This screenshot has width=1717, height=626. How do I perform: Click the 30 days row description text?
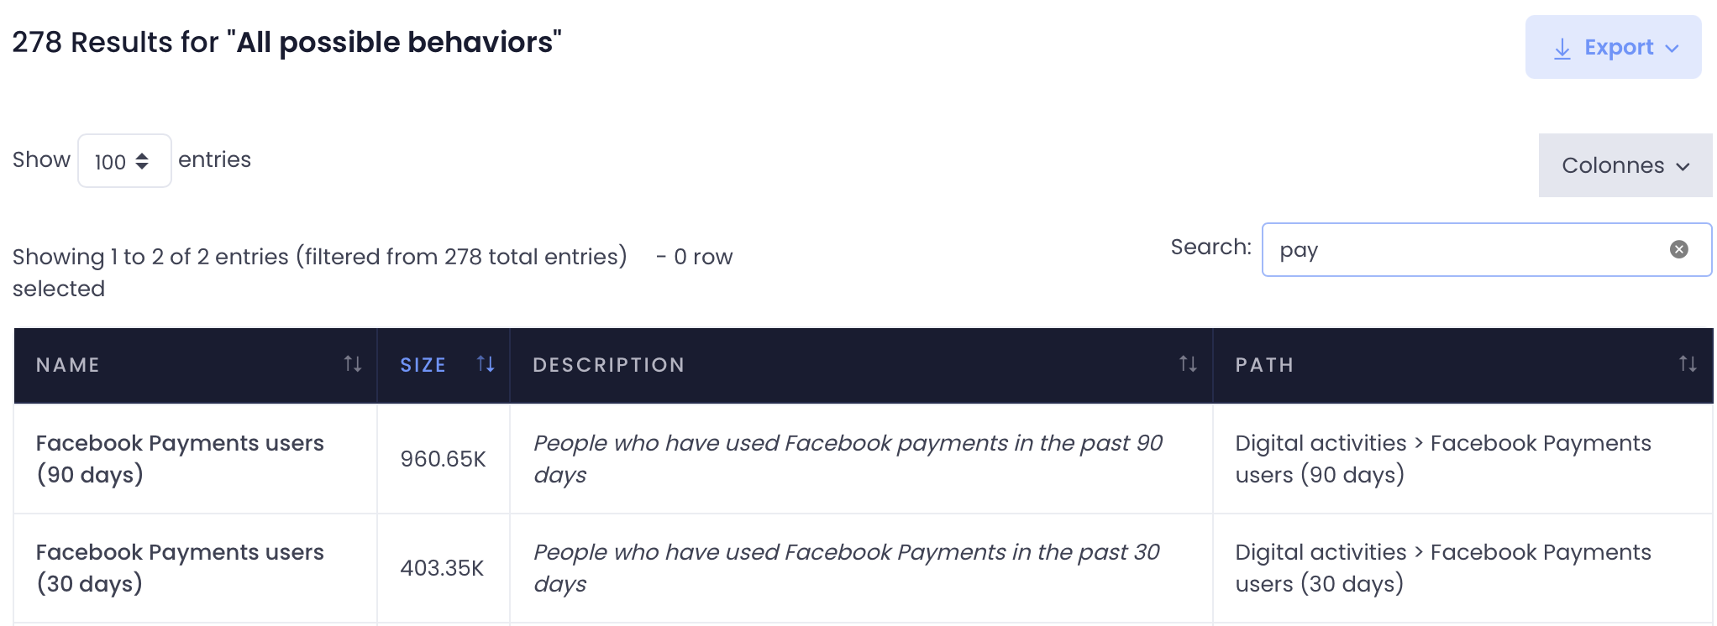[x=847, y=568]
